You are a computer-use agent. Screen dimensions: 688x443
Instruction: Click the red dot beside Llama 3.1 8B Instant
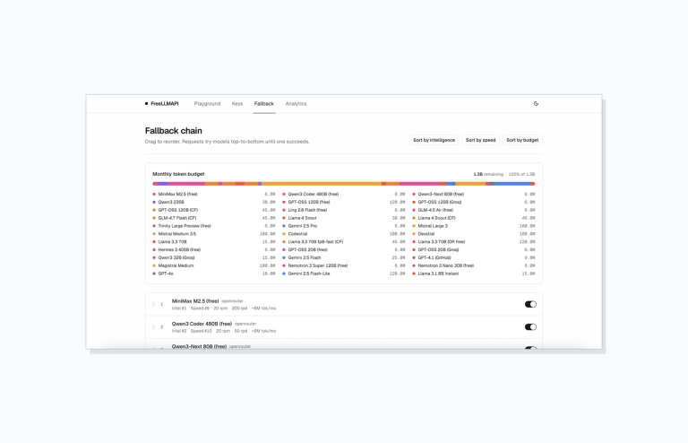[414, 274]
